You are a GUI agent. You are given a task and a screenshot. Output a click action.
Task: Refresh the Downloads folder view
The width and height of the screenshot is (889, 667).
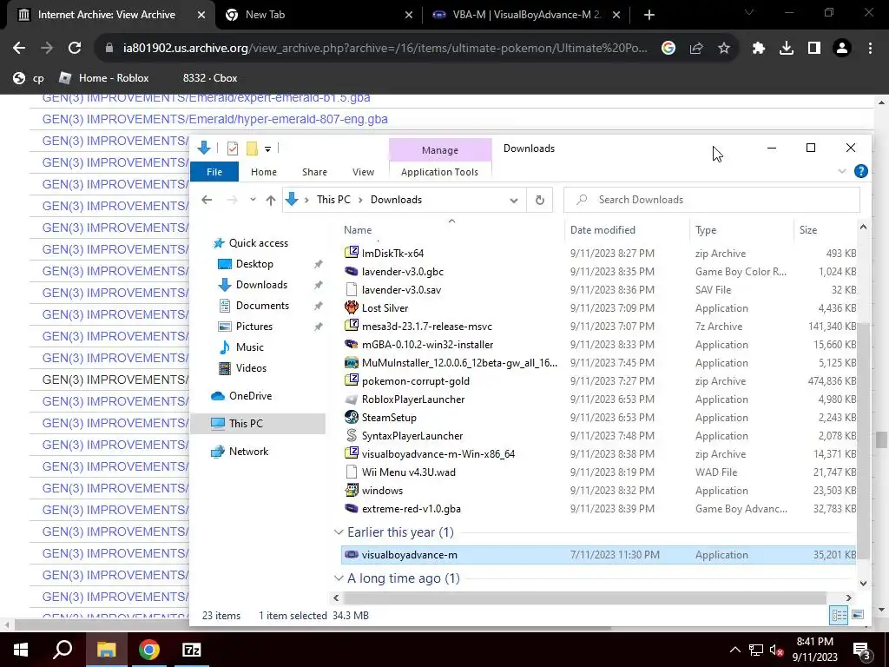pos(540,200)
